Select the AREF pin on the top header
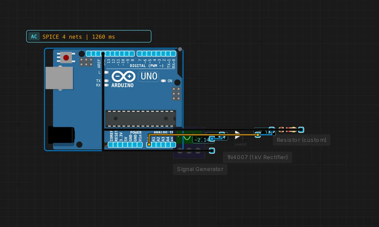 click(x=98, y=54)
